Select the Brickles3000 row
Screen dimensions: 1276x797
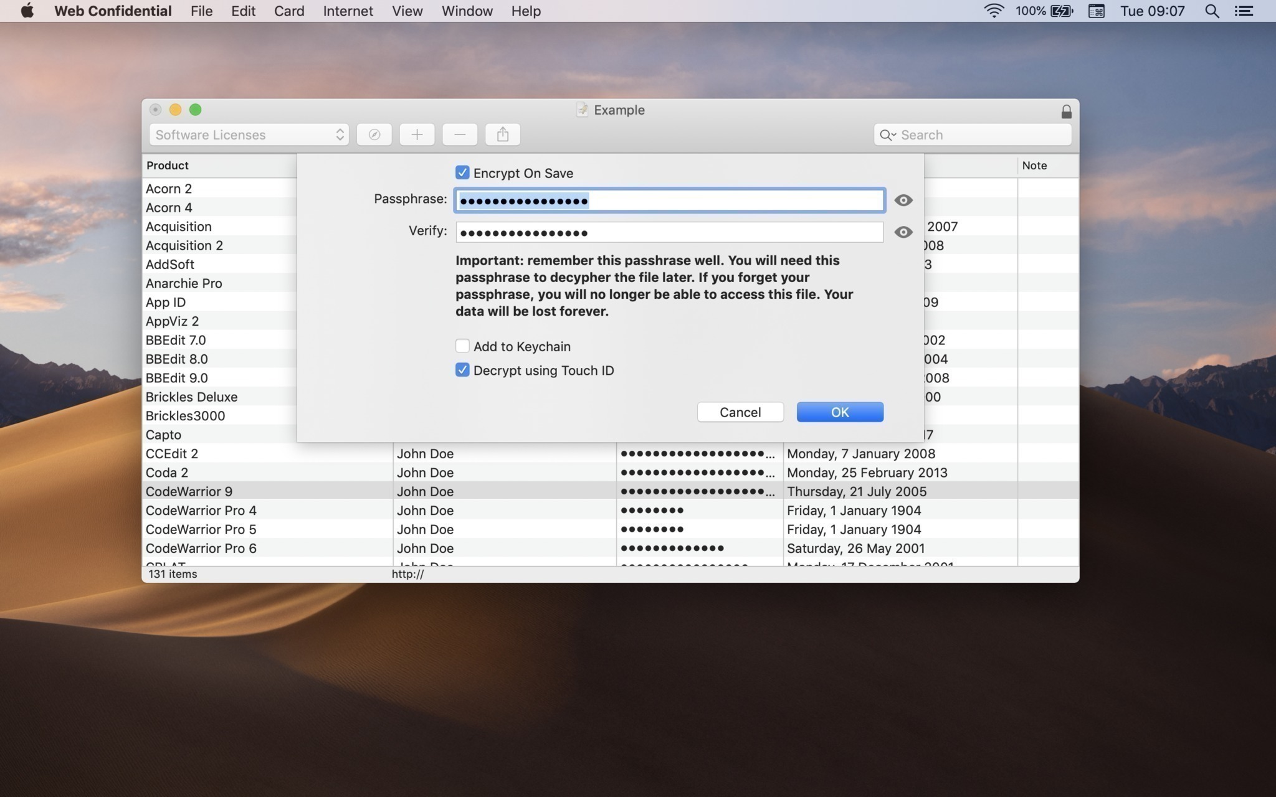click(220, 415)
